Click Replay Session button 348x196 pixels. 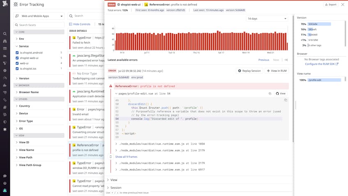249,71
